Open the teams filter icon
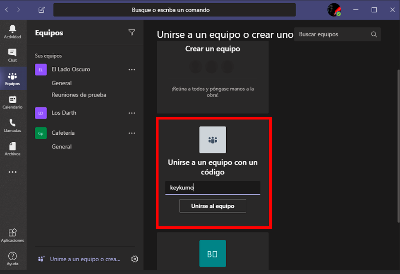Screen dimensions: 400x274 coord(132,32)
